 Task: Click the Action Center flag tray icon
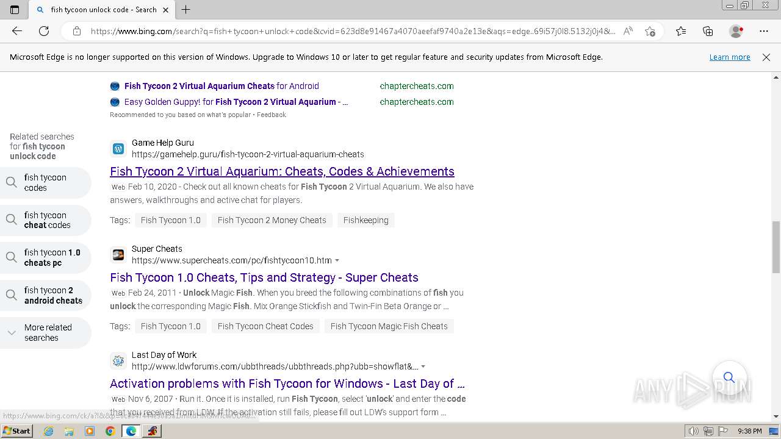(723, 431)
